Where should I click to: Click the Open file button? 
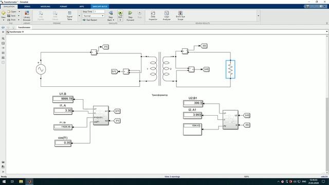pyautogui.click(x=12, y=12)
